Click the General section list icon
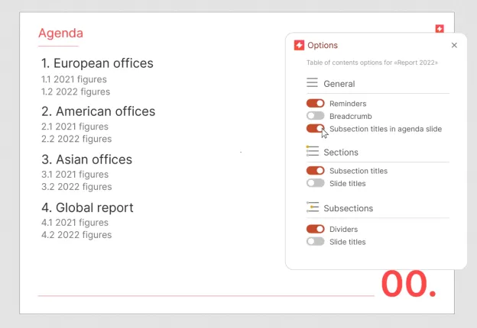The image size is (477, 328). coord(312,82)
